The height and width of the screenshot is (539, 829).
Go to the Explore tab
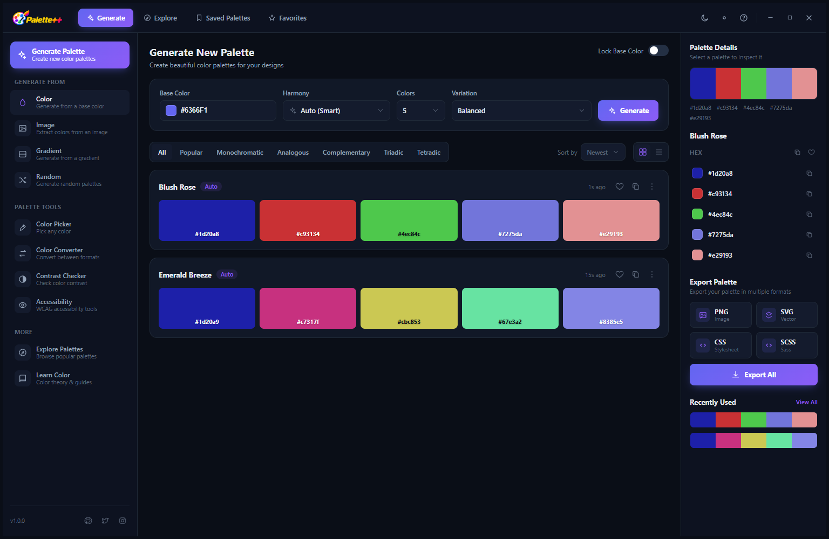160,18
